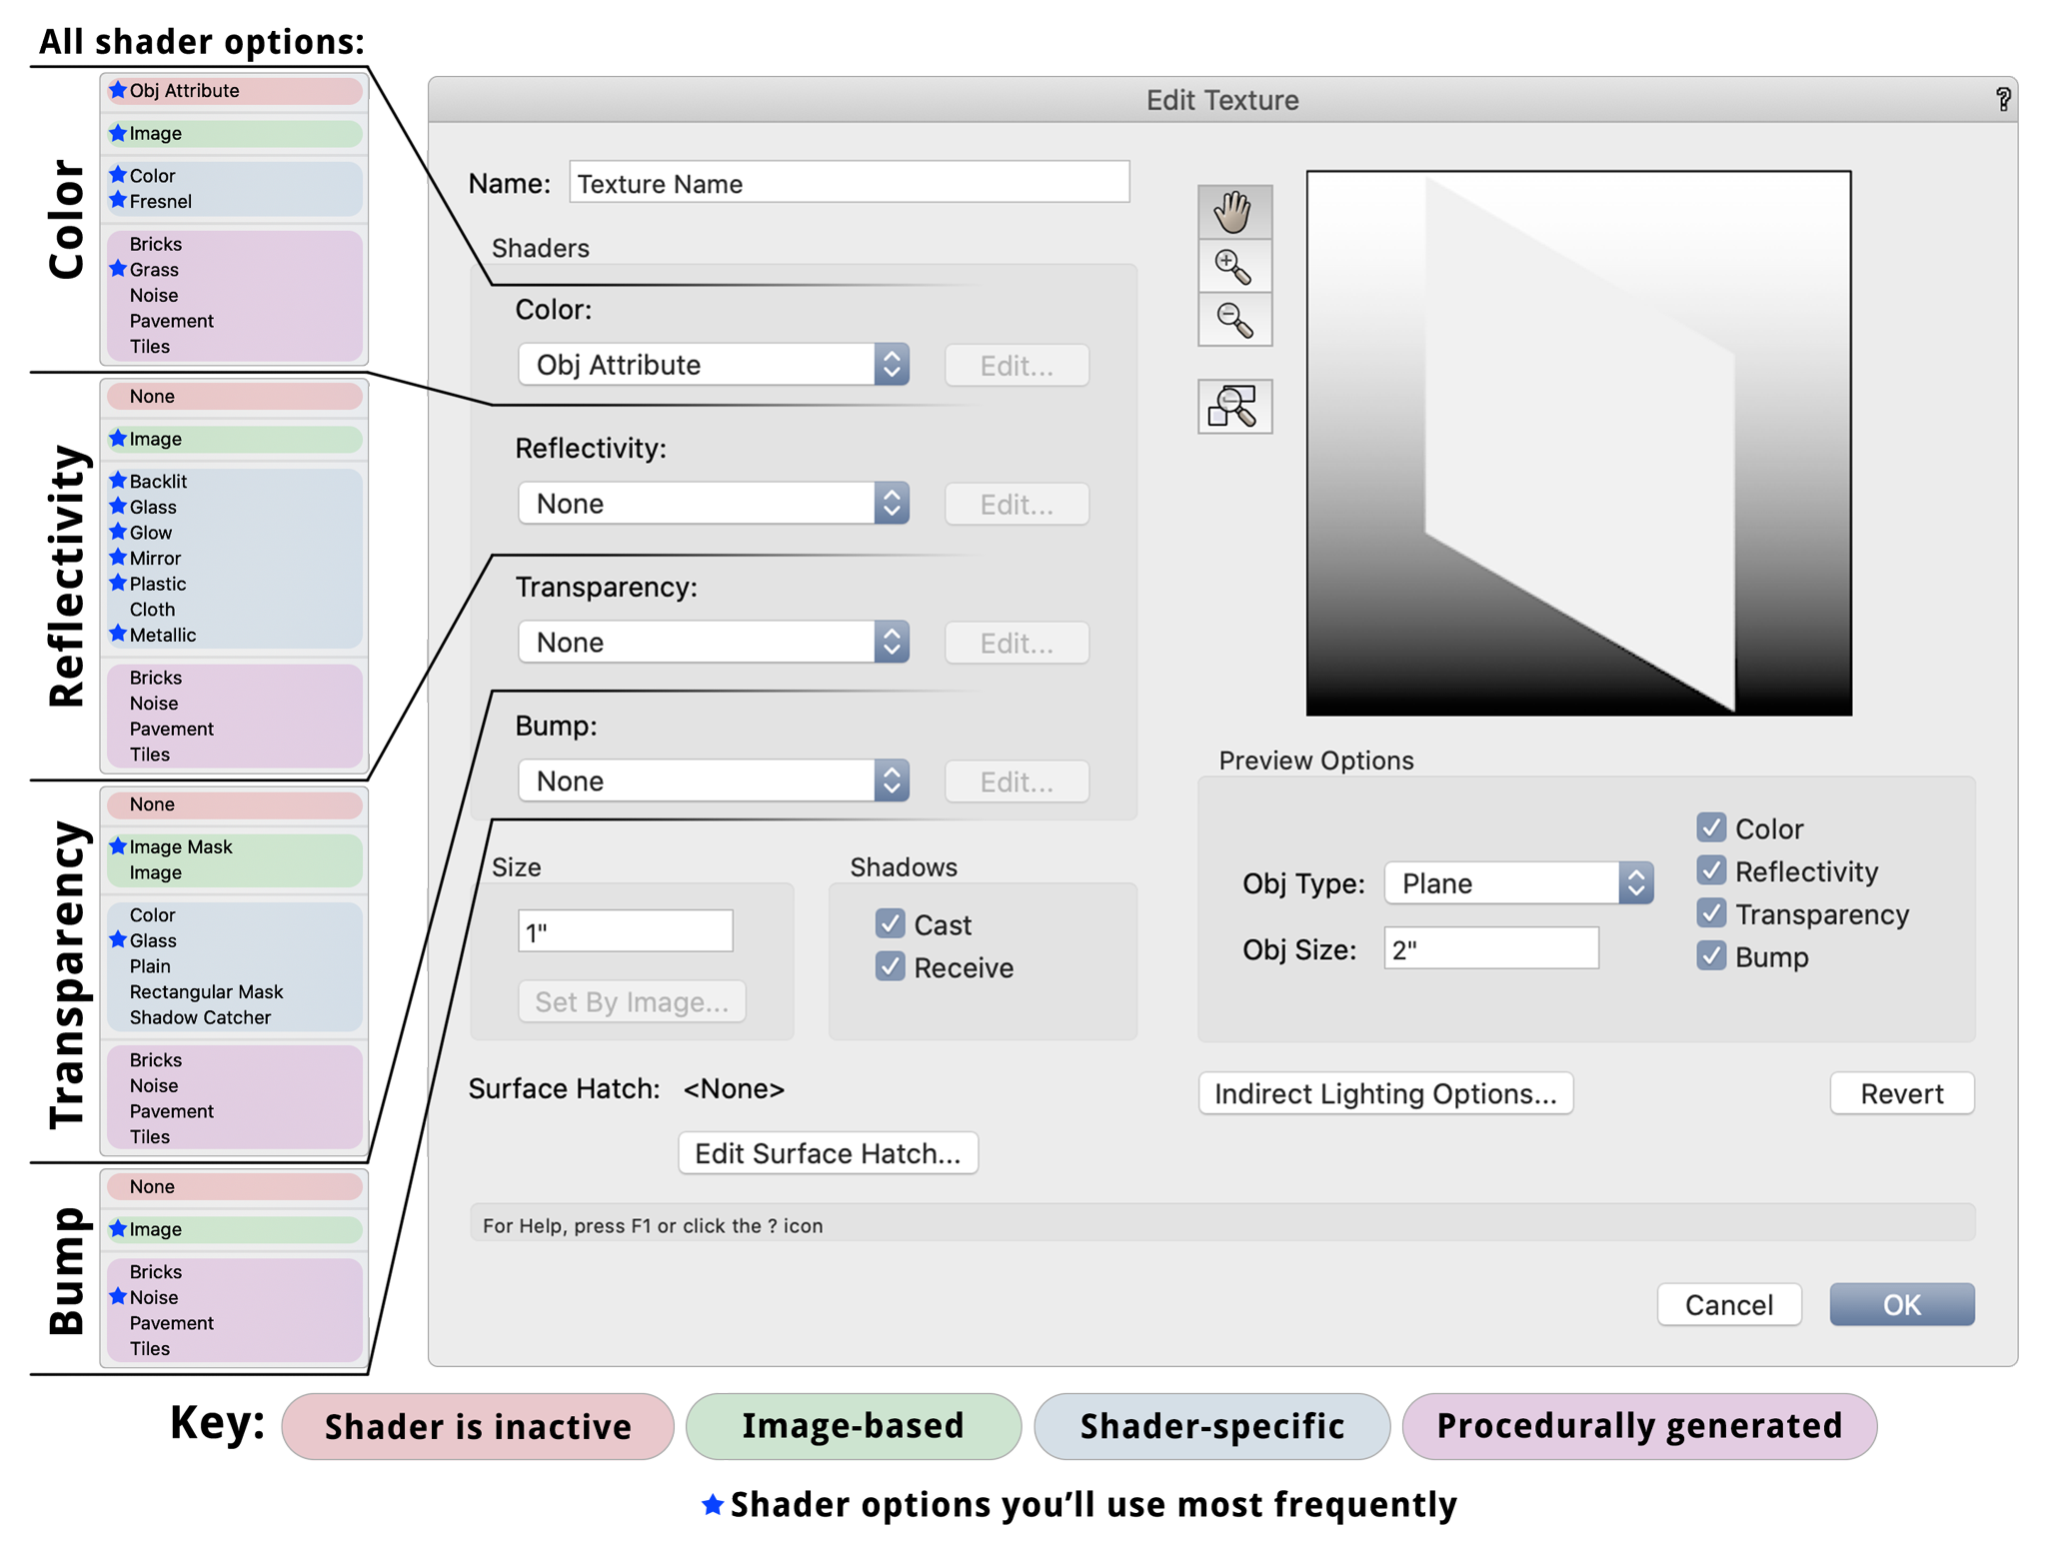Open help via the ? icon

pyautogui.click(x=2003, y=99)
